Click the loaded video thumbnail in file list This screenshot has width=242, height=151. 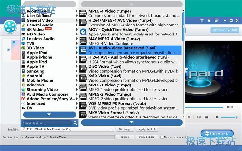point(16,50)
